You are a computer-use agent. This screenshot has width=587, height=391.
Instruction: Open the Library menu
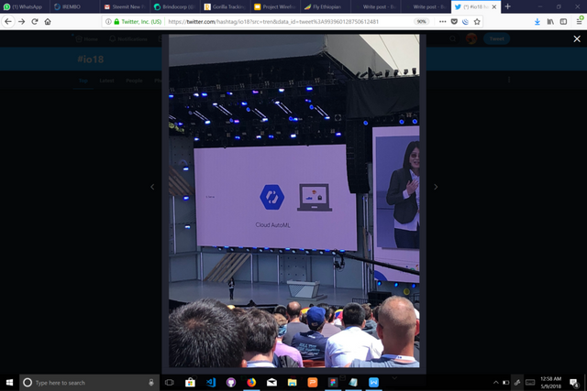click(550, 22)
